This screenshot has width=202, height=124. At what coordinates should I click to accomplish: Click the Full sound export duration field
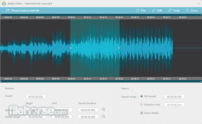(175, 96)
